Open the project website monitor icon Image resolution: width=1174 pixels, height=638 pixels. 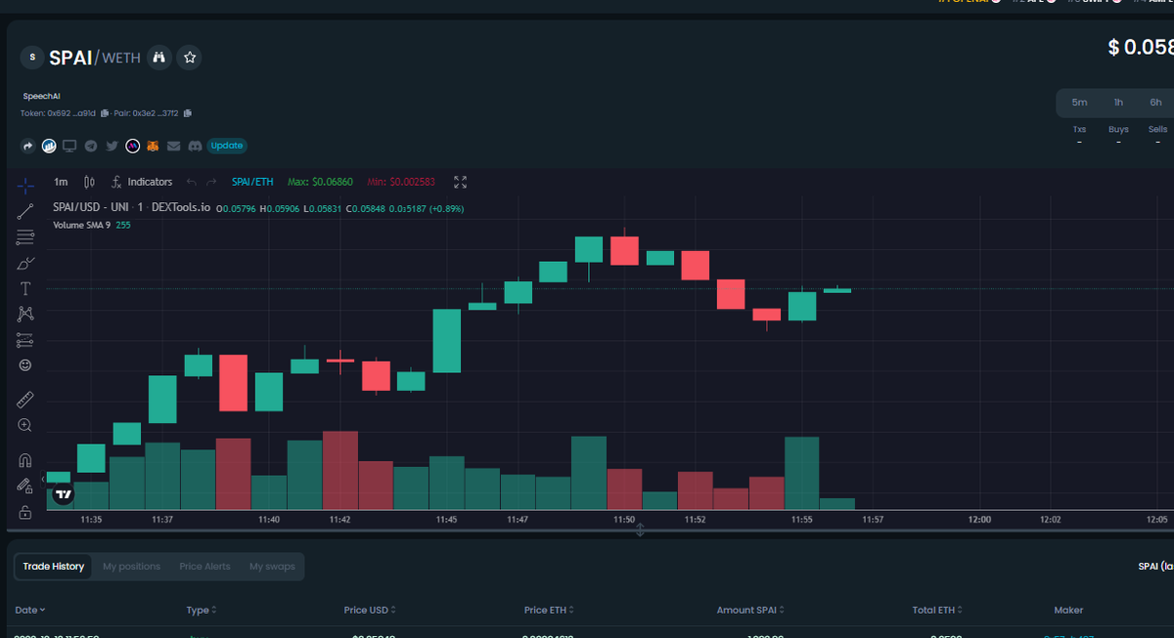coord(69,146)
